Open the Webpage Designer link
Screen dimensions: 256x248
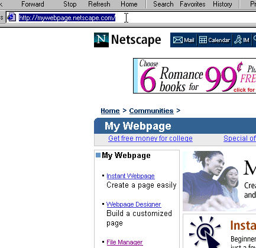[x=134, y=204]
